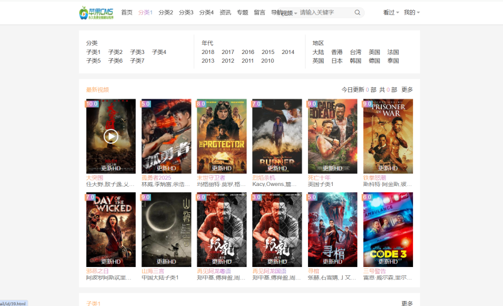Click the 7.0 rating badge on Day of the Wicked
The image size is (503, 306).
click(91, 197)
